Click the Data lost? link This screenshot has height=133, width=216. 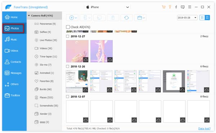(204, 128)
